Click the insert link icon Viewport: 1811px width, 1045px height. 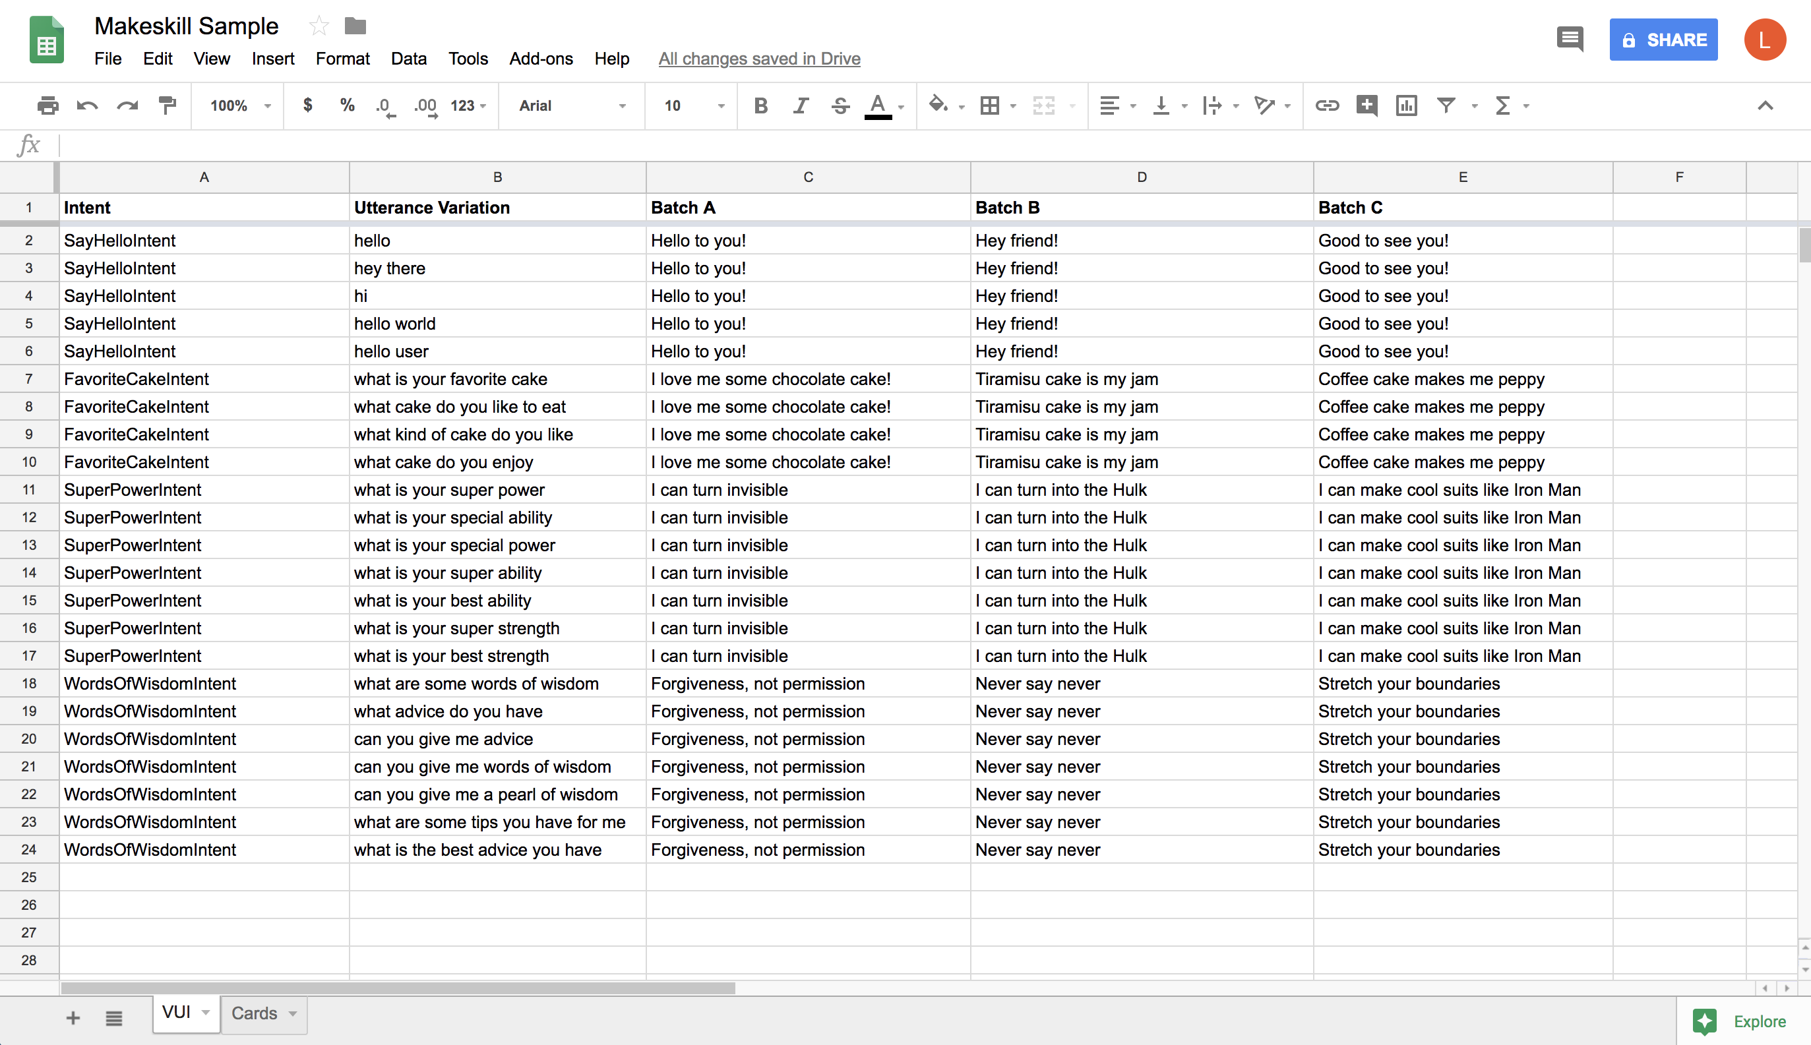(1326, 105)
